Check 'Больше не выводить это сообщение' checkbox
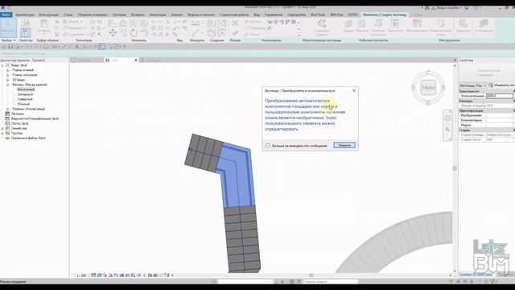 click(267, 145)
